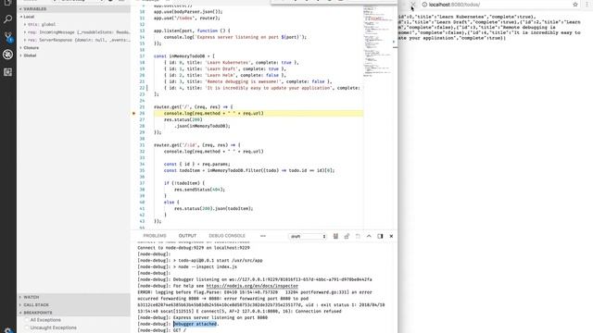Image resolution: width=593 pixels, height=333 pixels.
Task: Open the Extensions view in the activity bar
Action: click(7, 72)
